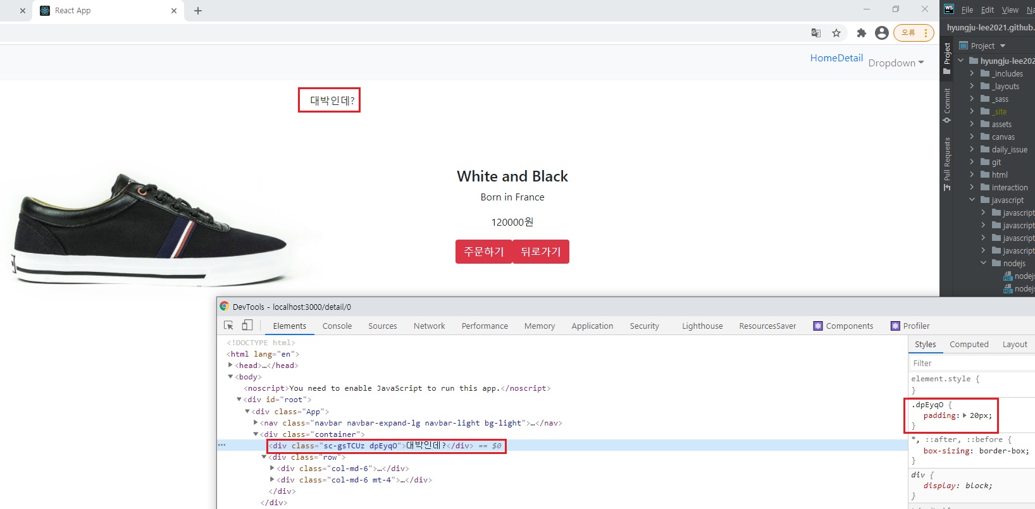Open the File menu in WebStorm
This screenshot has height=509, width=1035.
pyautogui.click(x=967, y=10)
